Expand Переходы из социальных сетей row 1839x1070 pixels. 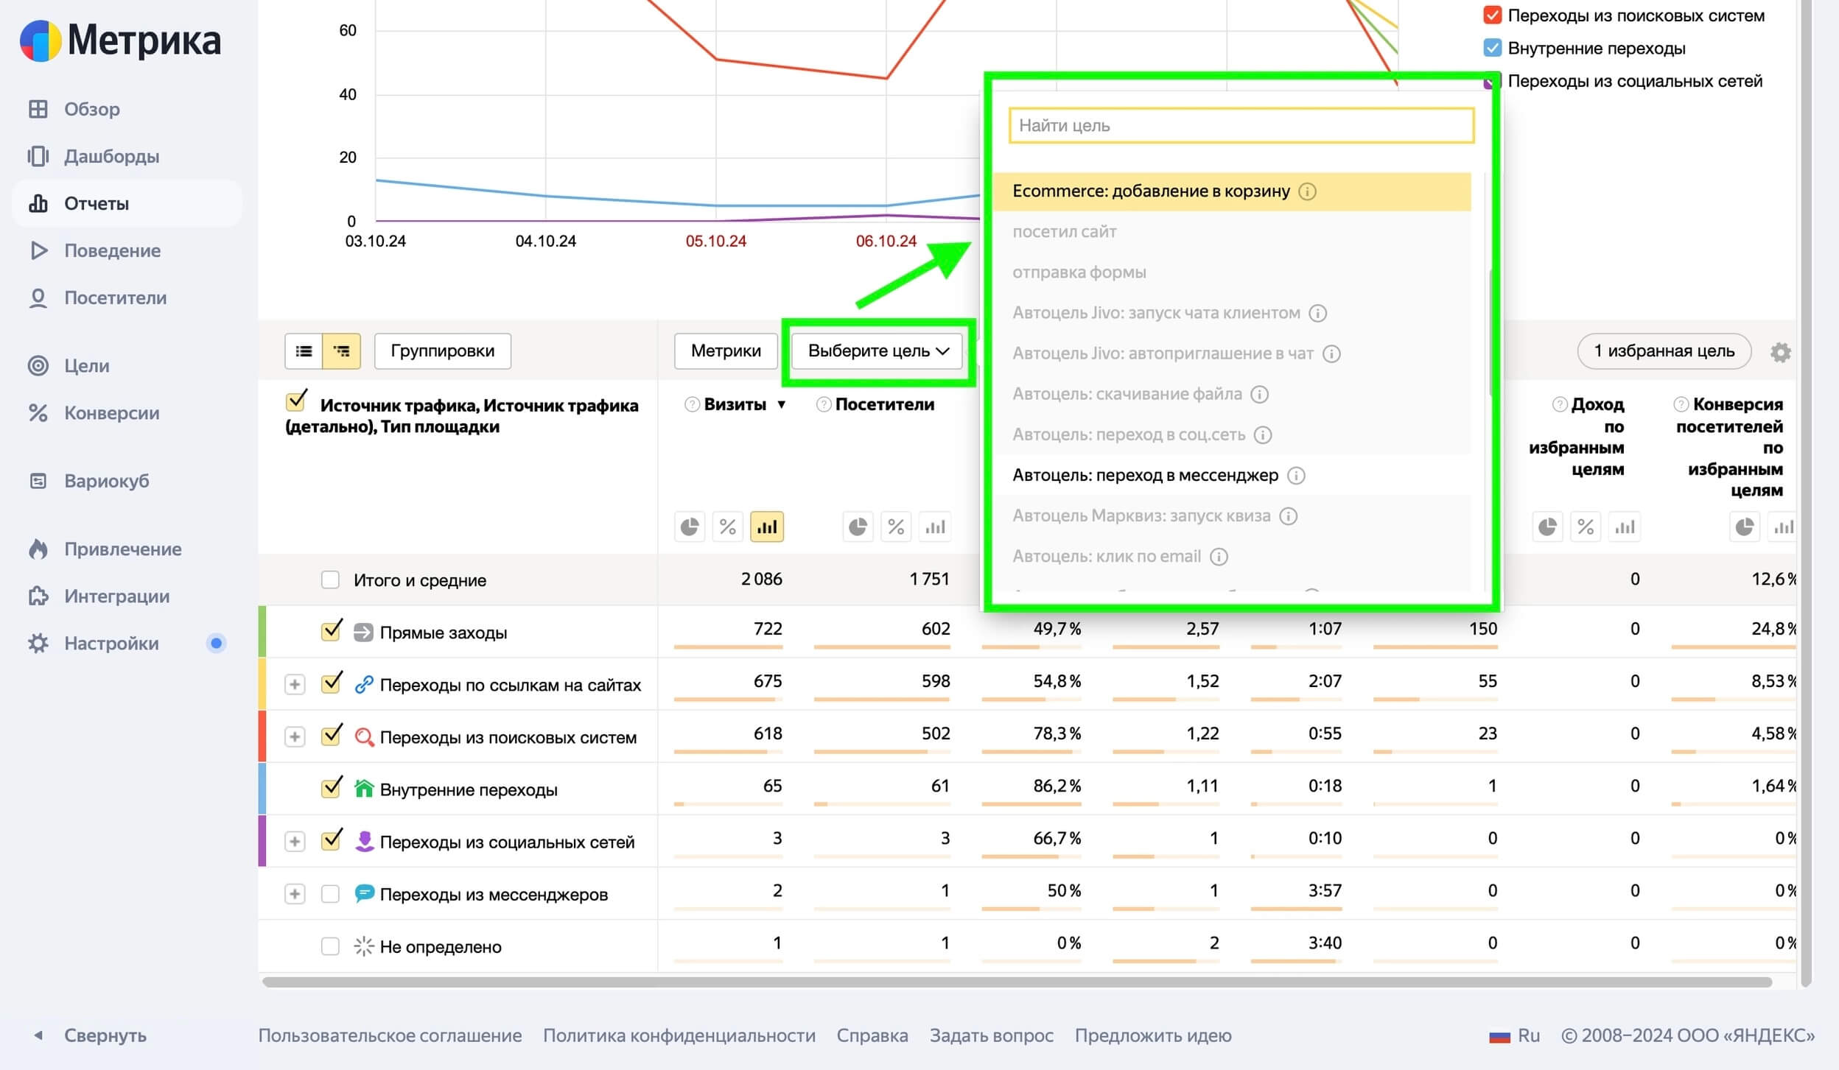point(295,841)
